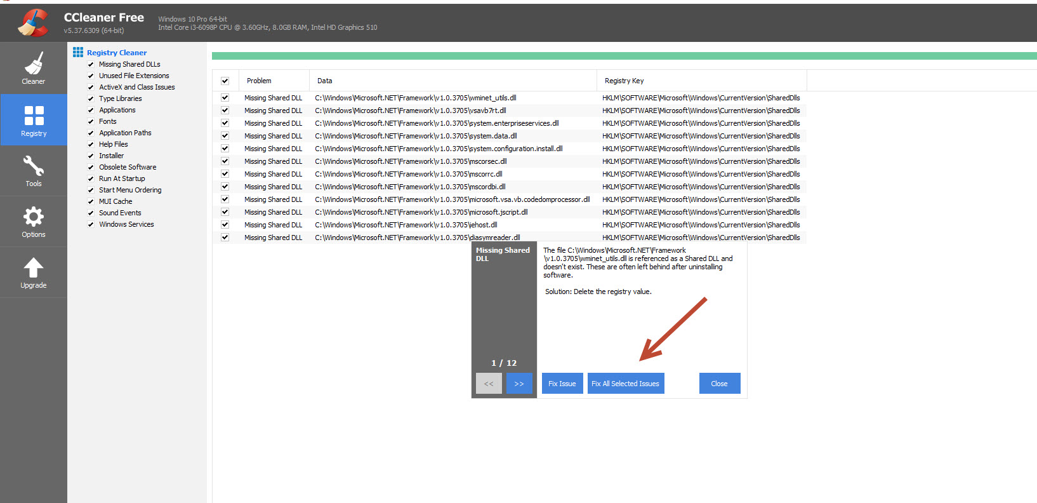Viewport: 1037px width, 503px height.
Task: Toggle Missing Shared DLLs checkbox
Action: (91, 64)
